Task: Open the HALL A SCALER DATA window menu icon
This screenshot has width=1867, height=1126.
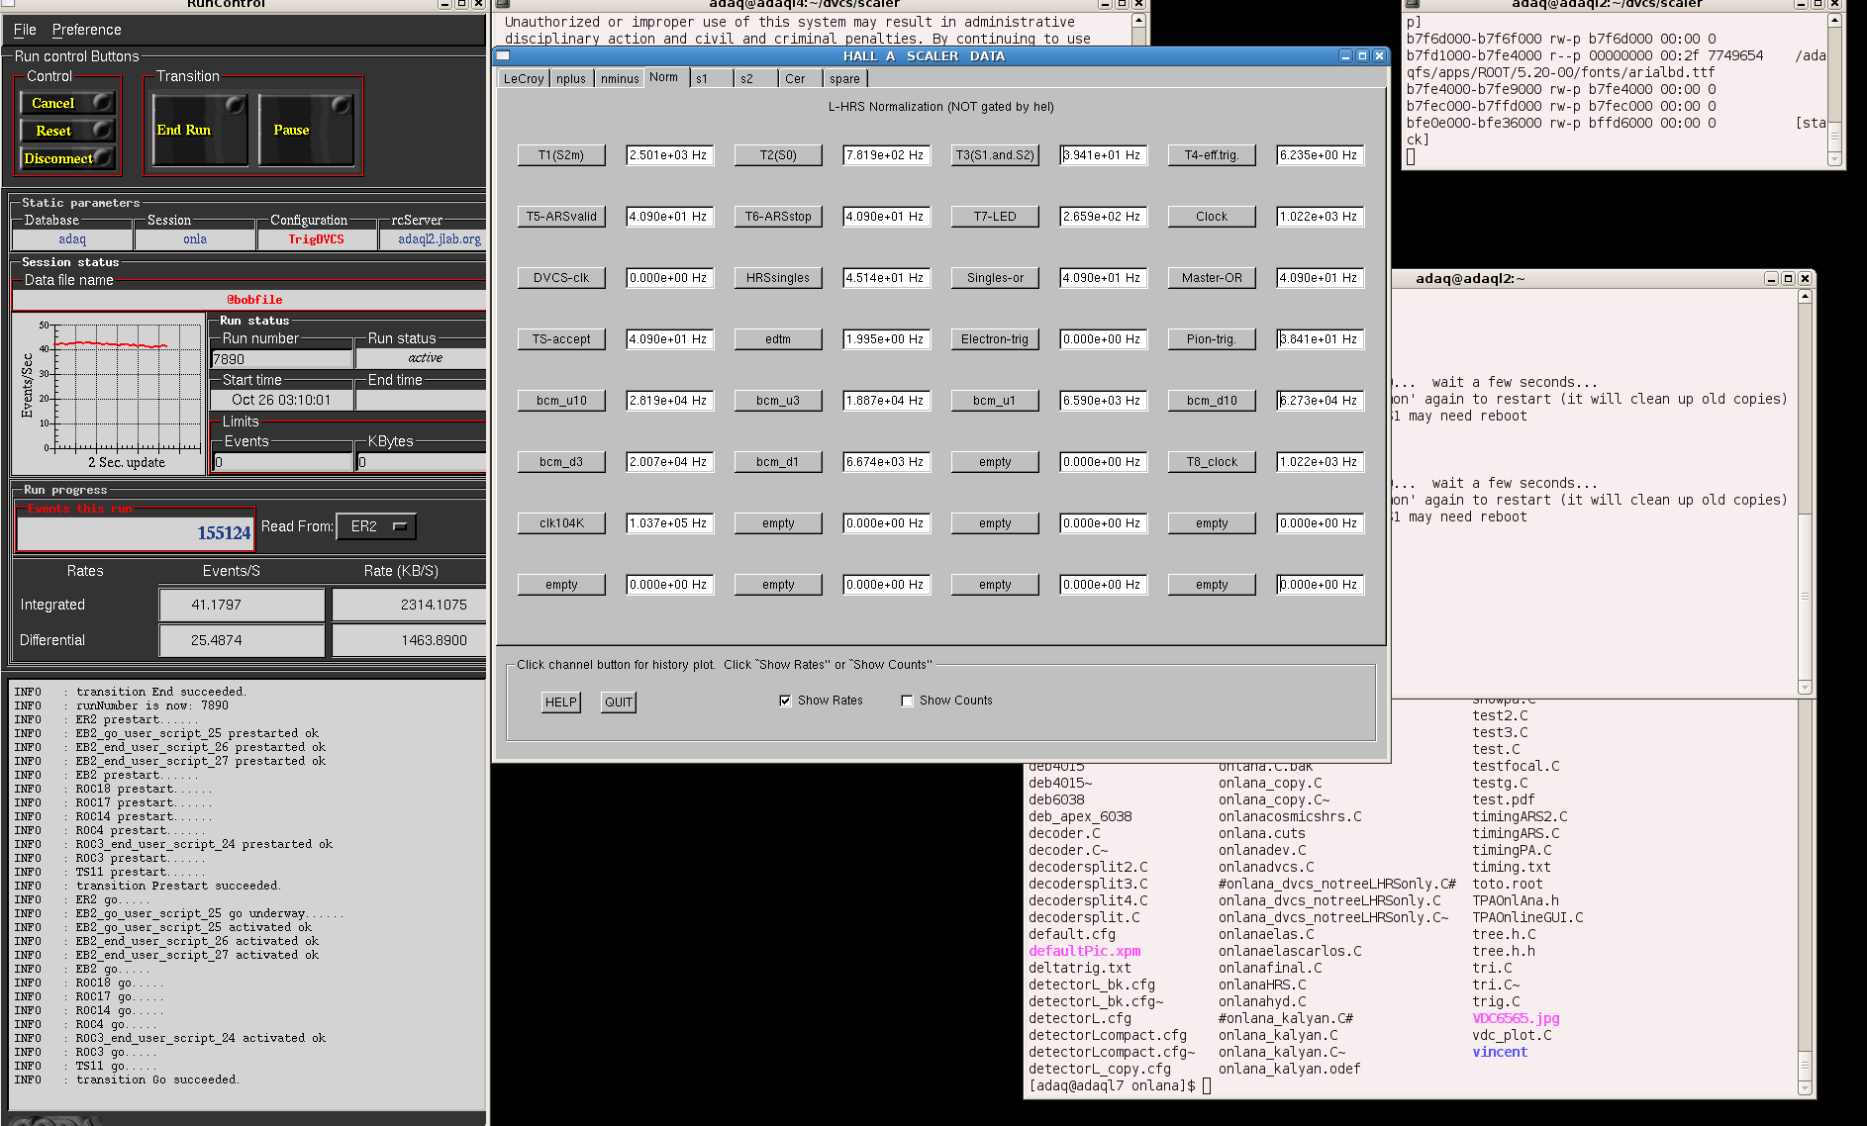Action: pyautogui.click(x=503, y=56)
